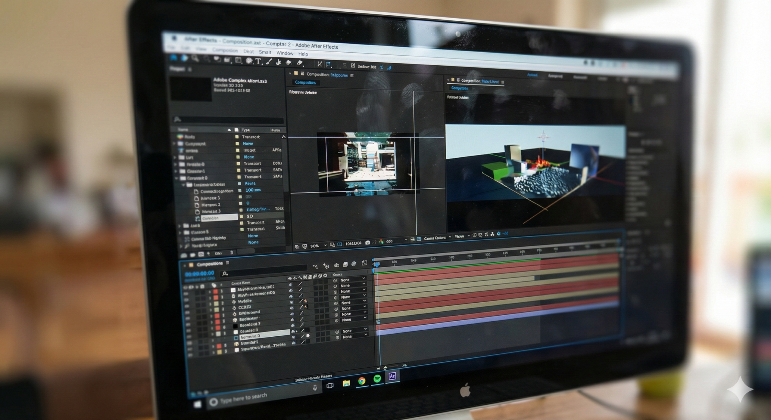Click the Graph Editor icon in timeline
The width and height of the screenshot is (771, 420).
[364, 263]
